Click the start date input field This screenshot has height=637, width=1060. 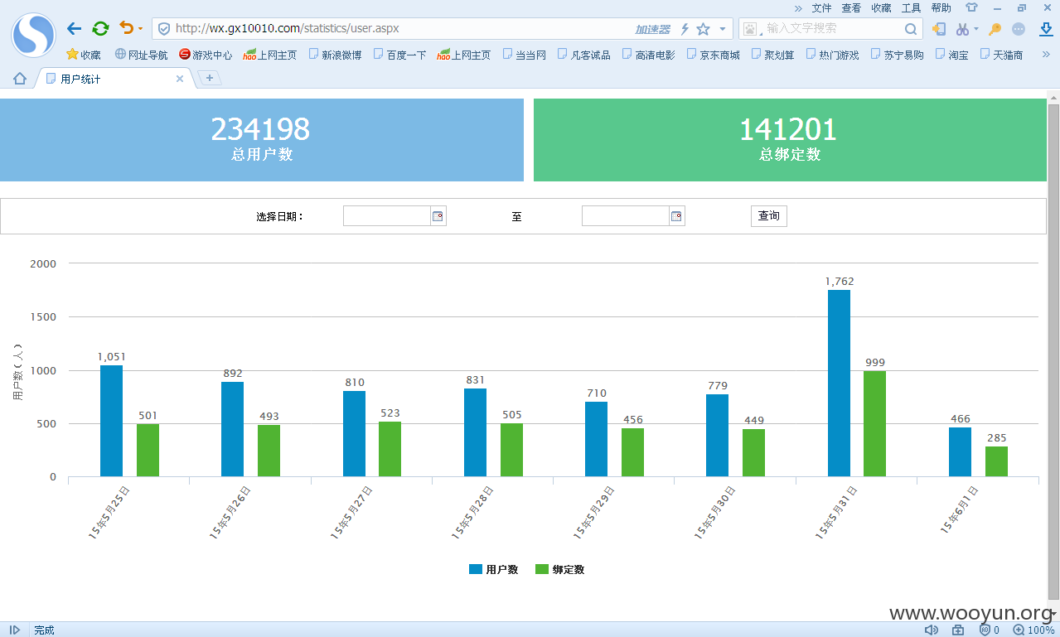[387, 216]
